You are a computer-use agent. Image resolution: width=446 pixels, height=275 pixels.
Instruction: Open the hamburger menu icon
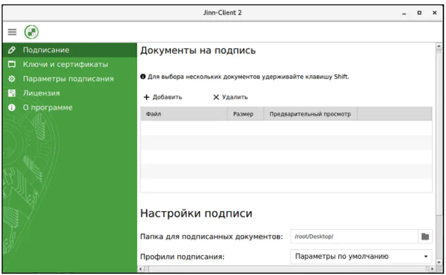(12, 31)
